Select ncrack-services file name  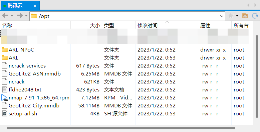pos(27,66)
